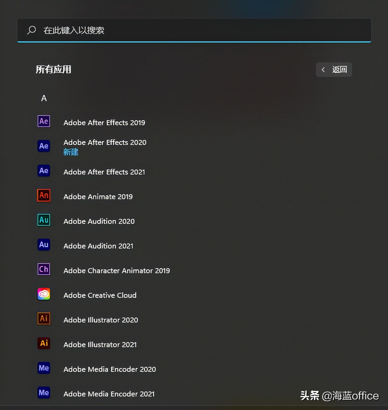The height and width of the screenshot is (410, 388).
Task: Click the Adobe Illustrator 2020 icon
Action: pyautogui.click(x=44, y=318)
